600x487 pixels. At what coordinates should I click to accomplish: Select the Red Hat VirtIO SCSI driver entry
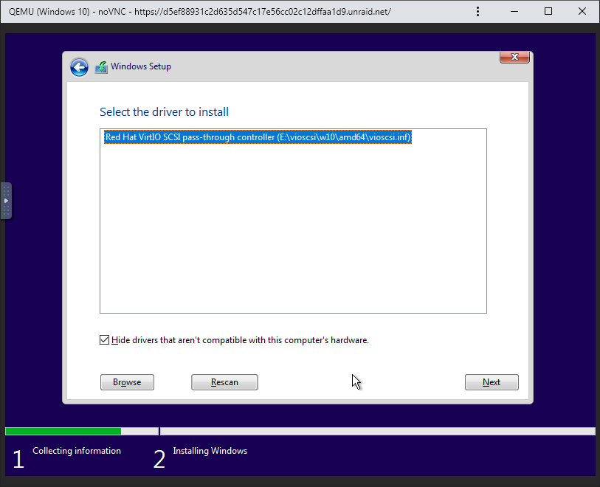coord(258,137)
